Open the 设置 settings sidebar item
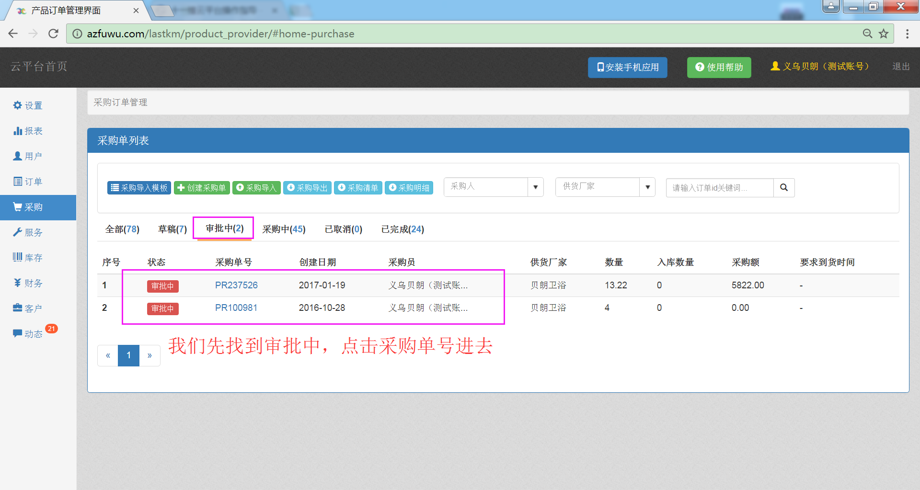Image resolution: width=920 pixels, height=490 pixels. coord(28,105)
